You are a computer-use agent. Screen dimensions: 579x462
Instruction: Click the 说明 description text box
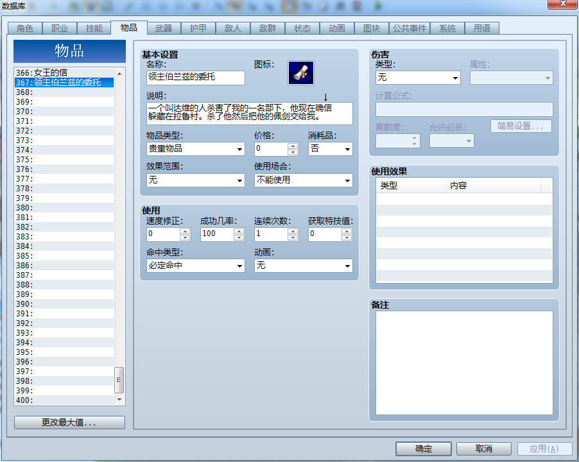tap(249, 114)
